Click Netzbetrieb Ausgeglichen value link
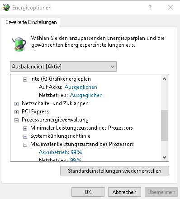Image resolution: width=180 pixels, height=199 pixels. (86, 95)
